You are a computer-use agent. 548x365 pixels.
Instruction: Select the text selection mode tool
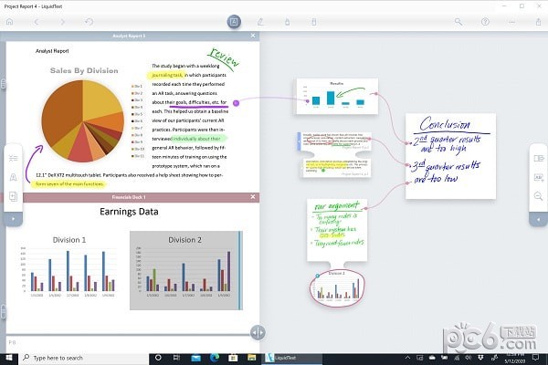tap(234, 22)
